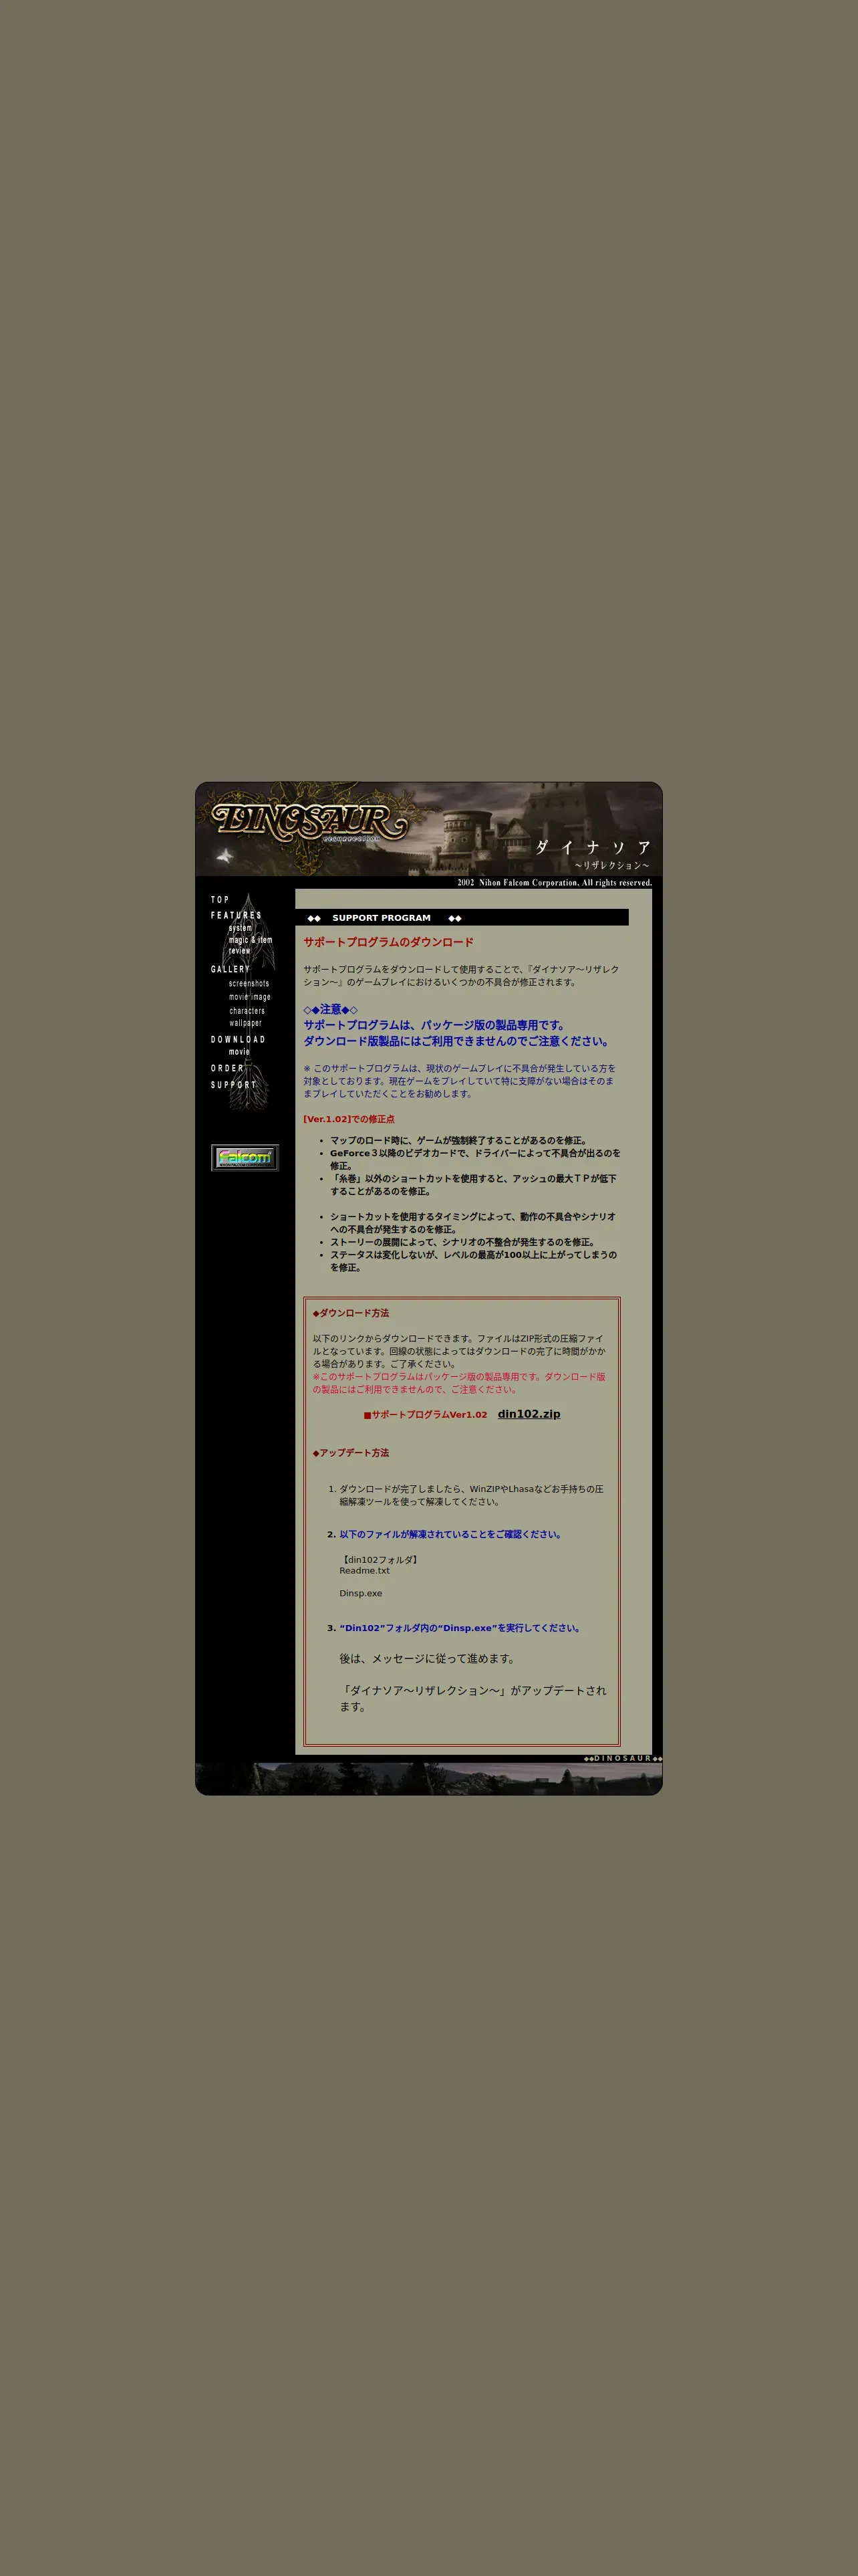Click the GeForce3 video card fix bullet

474,1159
